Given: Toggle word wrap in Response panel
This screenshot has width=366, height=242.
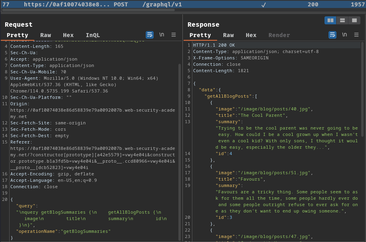Looking at the screenshot, I should (332, 35).
